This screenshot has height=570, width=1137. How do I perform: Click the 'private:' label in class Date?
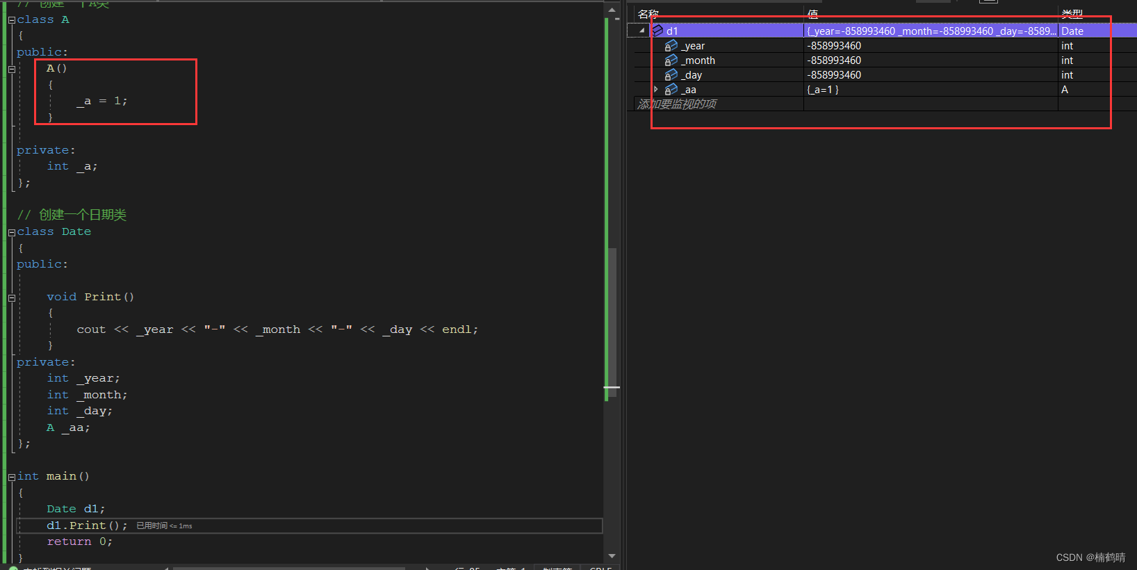46,362
